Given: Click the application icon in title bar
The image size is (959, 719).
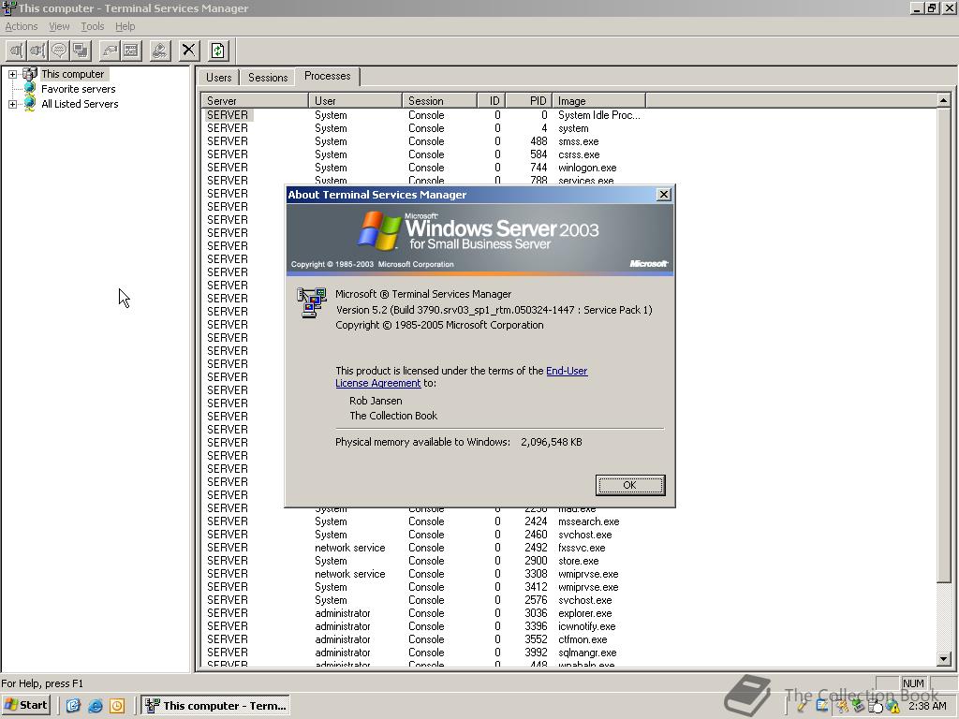Looking at the screenshot, I should [x=9, y=7].
